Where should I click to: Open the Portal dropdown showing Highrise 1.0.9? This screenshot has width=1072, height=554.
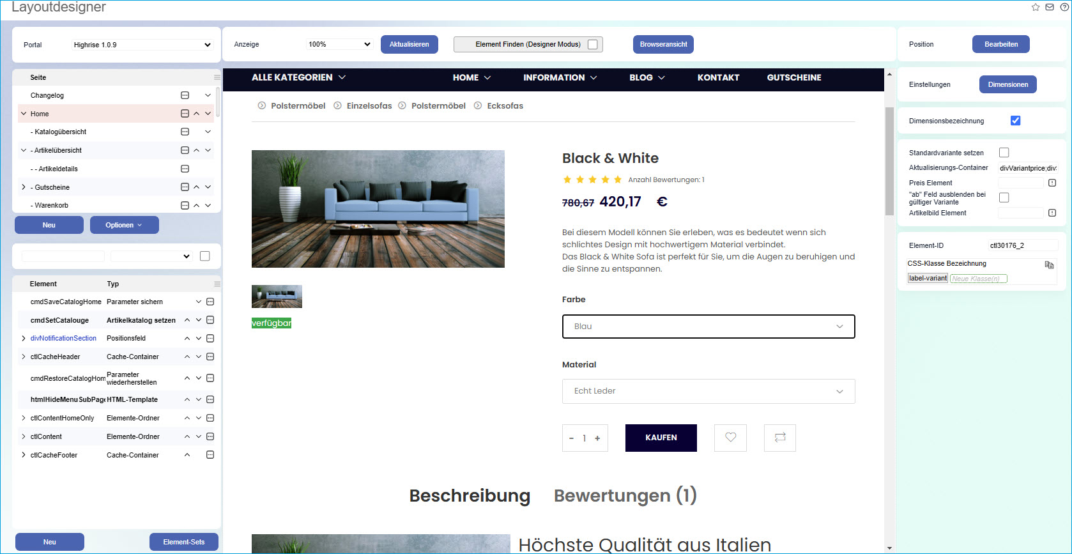point(141,45)
